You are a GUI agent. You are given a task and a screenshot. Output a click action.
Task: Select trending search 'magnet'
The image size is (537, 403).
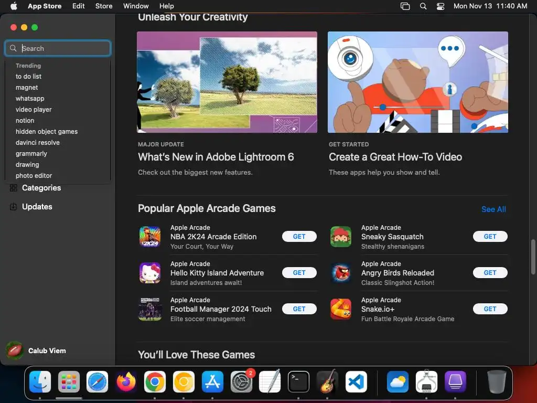tap(27, 88)
